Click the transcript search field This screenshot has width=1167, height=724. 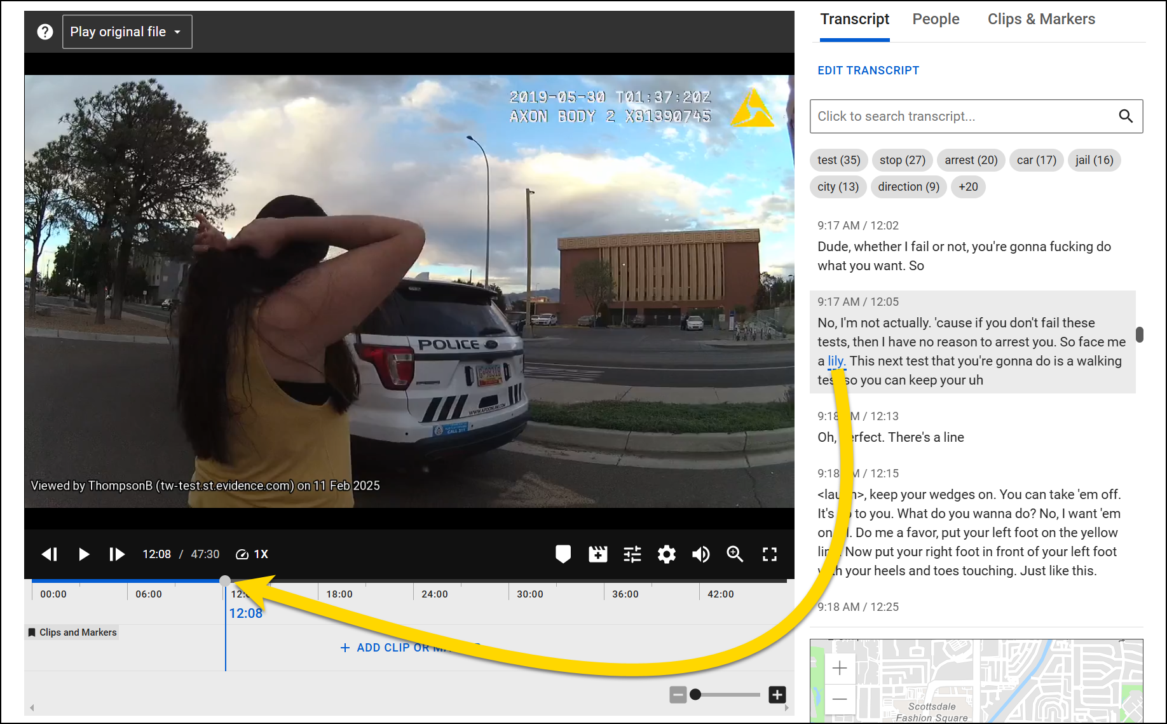click(x=963, y=116)
